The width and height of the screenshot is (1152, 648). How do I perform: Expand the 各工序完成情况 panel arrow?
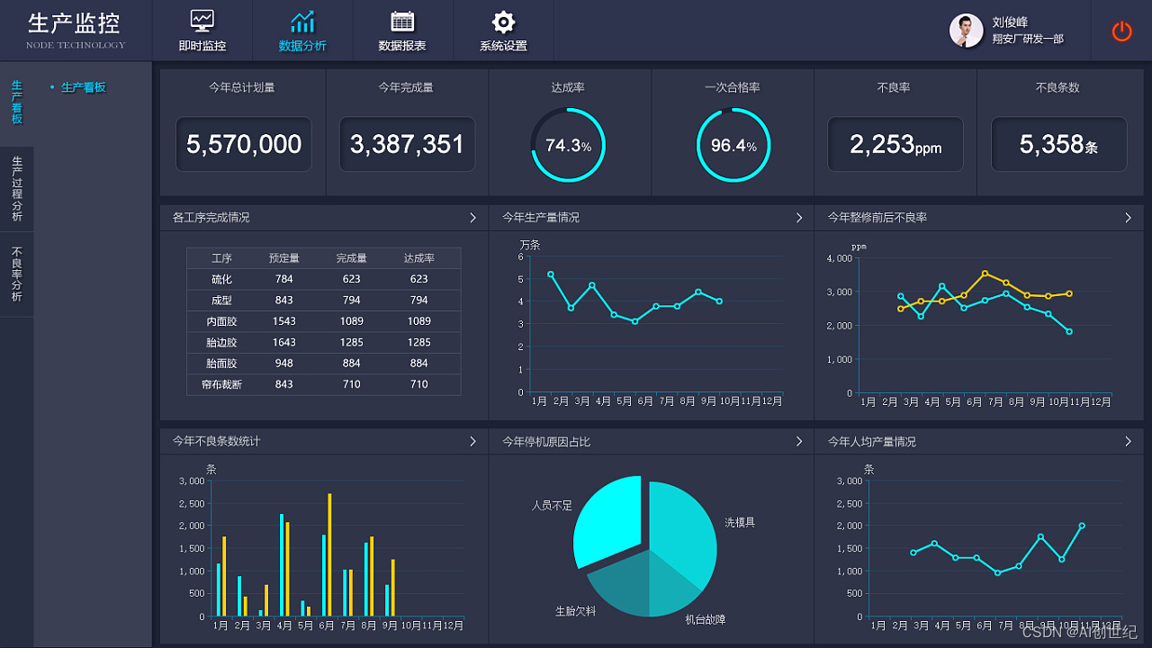click(473, 218)
